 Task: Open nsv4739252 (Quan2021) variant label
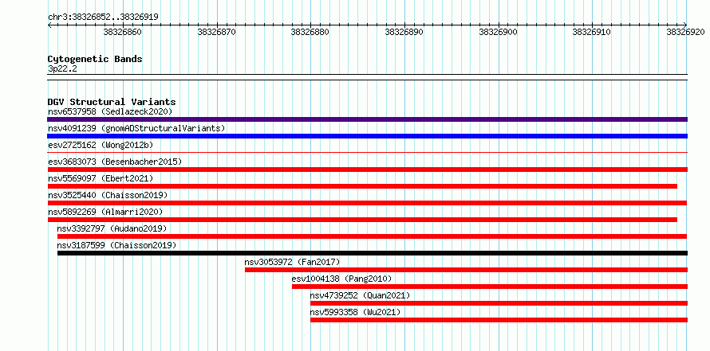click(x=360, y=295)
